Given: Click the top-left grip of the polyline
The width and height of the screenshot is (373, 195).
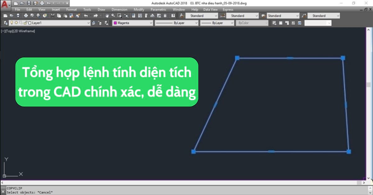Looking at the screenshot, I should click(237, 58).
